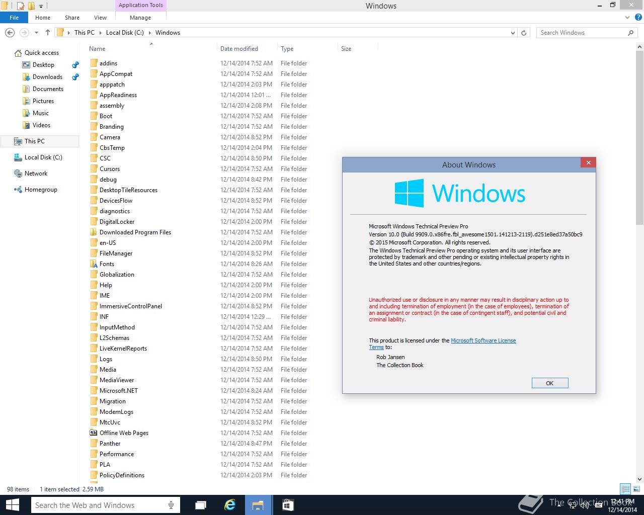The width and height of the screenshot is (644, 515).
Task: Switch to the View ribbon tab
Action: point(100,18)
